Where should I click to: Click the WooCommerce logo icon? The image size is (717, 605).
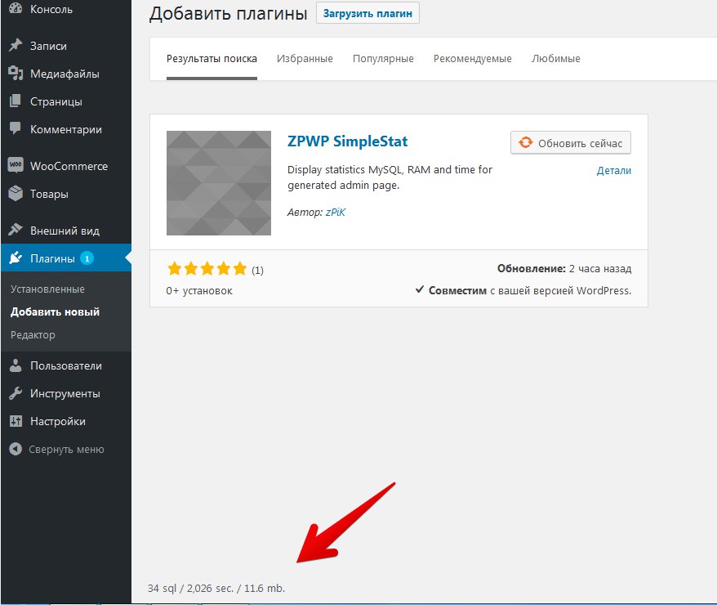pos(16,165)
